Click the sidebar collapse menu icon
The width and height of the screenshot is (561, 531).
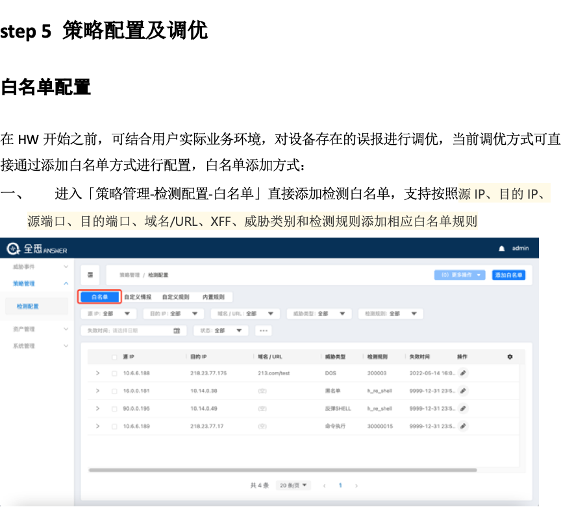click(x=90, y=275)
